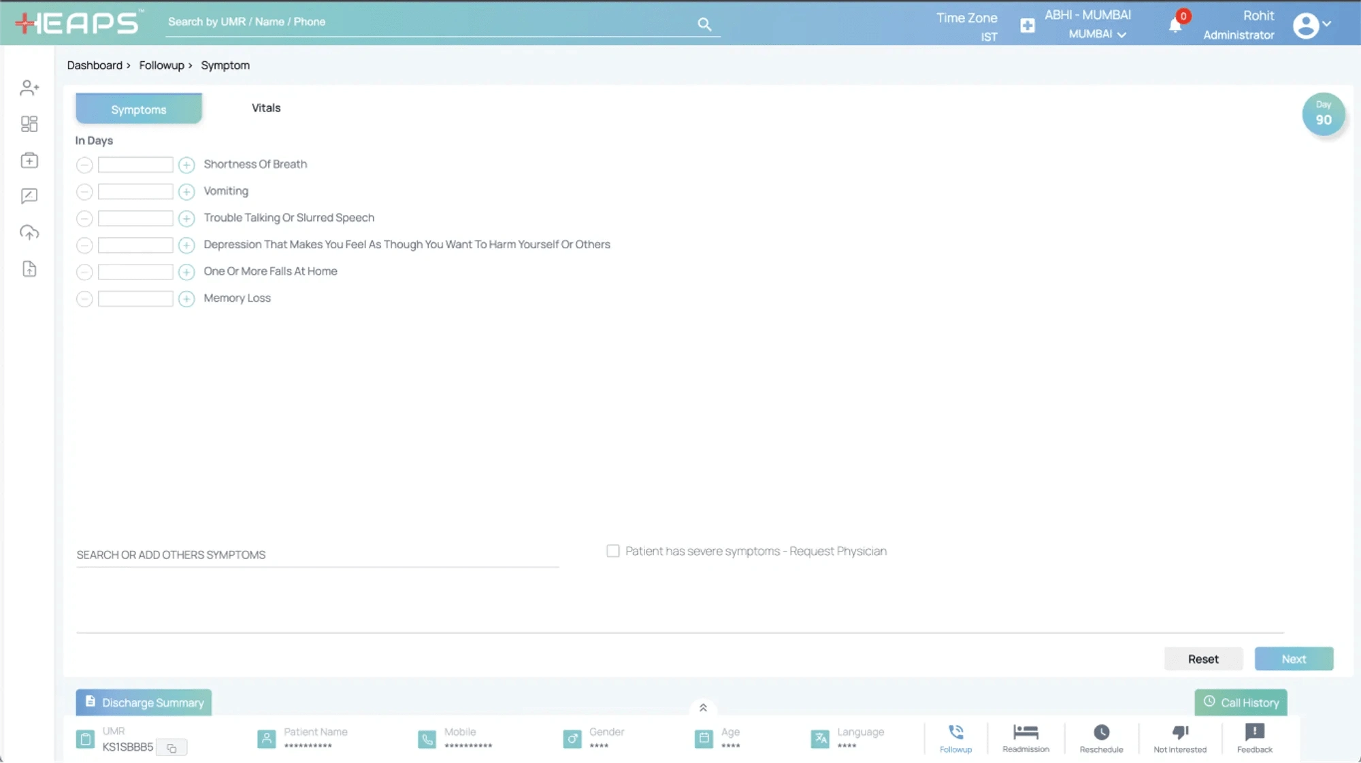Open the Readmission bed icon
Image resolution: width=1361 pixels, height=763 pixels.
(x=1026, y=732)
